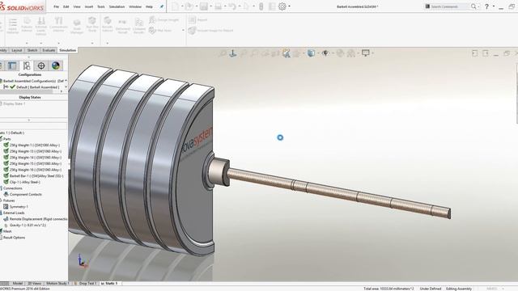518x291 pixels.
Task: Open the Shell Manager tool
Action: click(77, 26)
